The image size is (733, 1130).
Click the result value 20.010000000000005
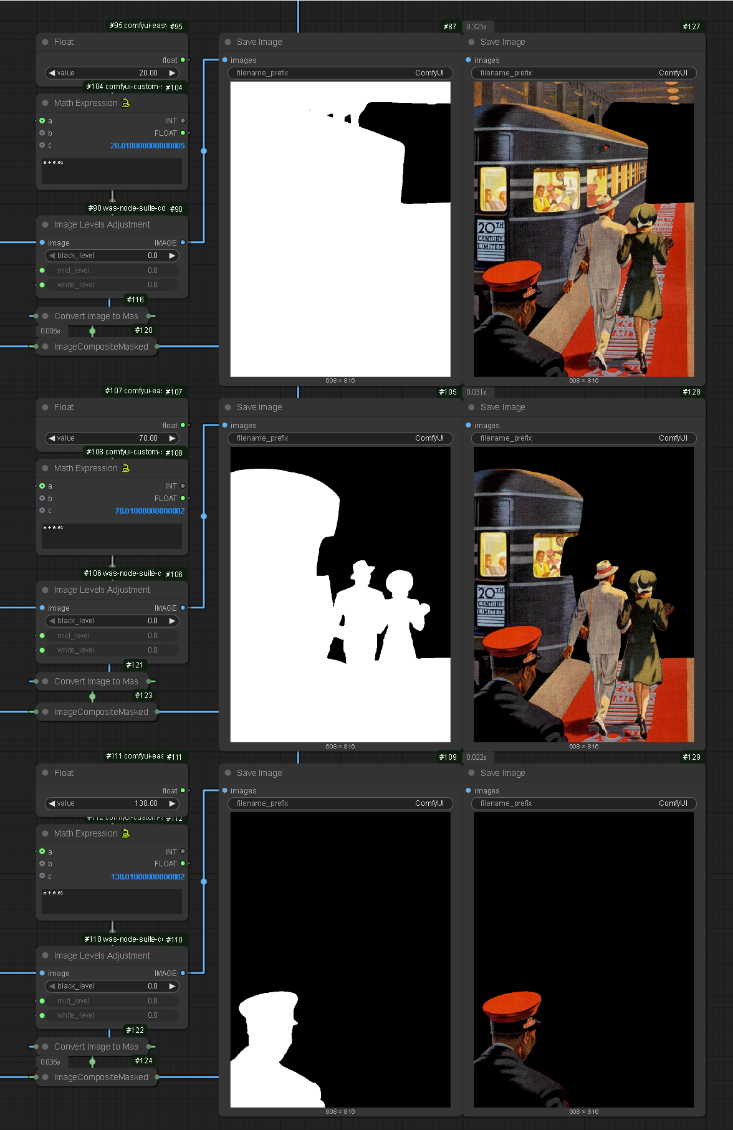pos(148,146)
